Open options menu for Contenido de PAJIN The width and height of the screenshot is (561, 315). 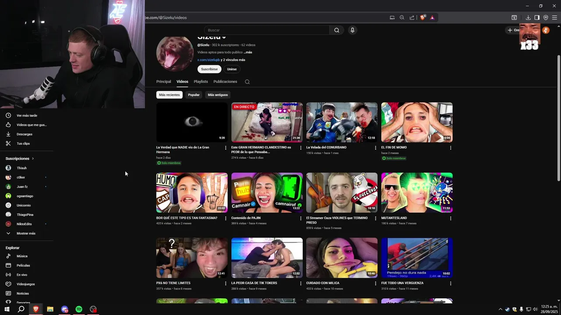[x=301, y=218]
